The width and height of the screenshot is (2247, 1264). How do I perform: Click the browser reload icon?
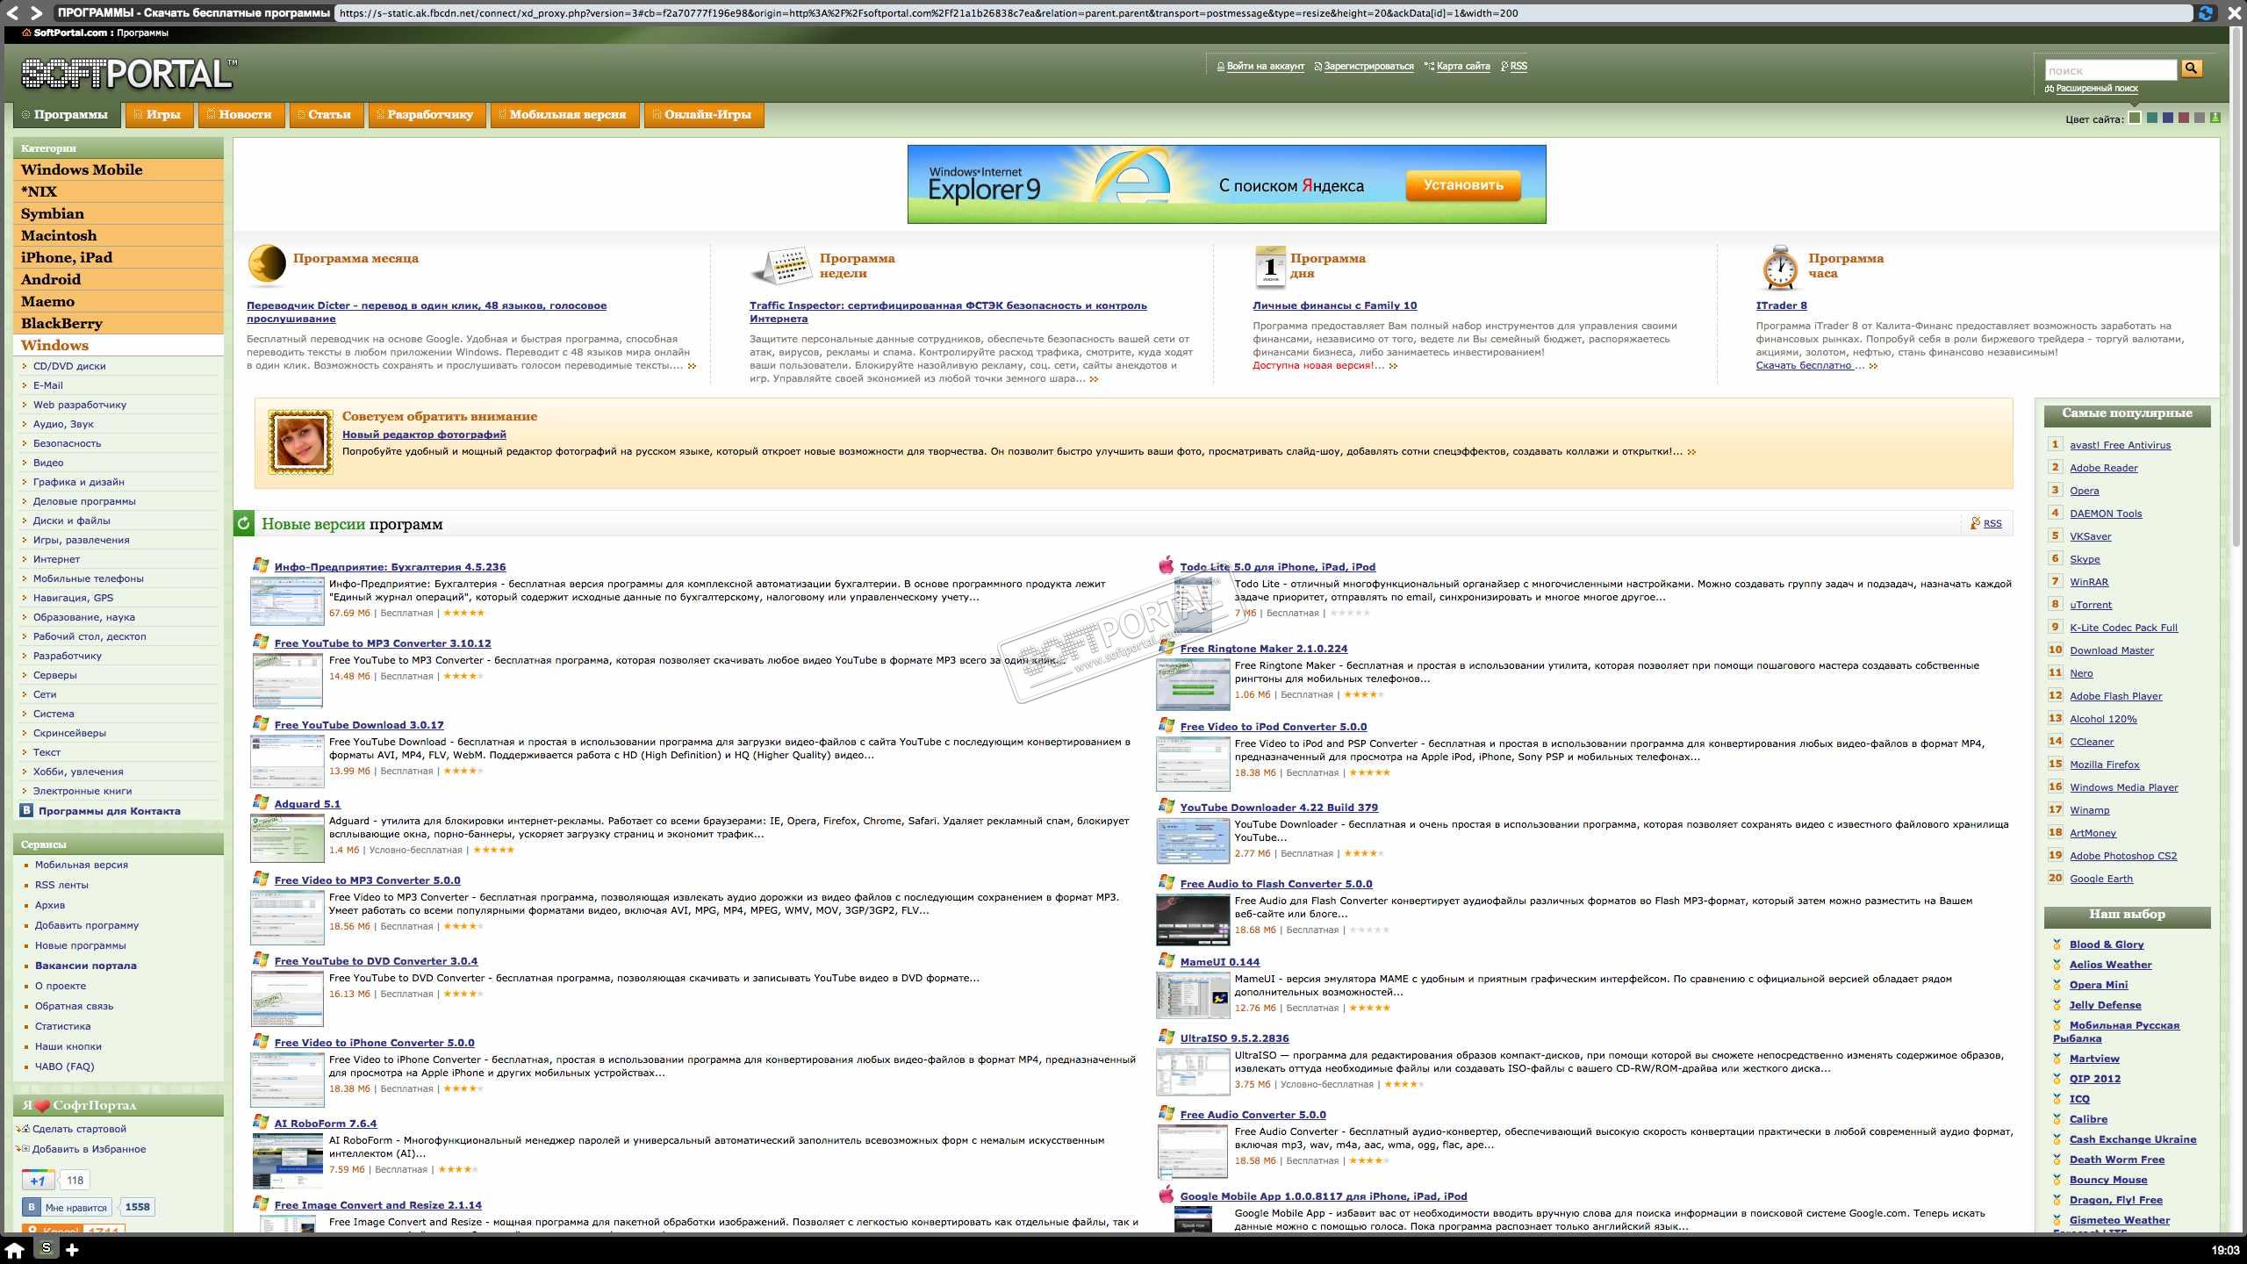tap(2205, 13)
